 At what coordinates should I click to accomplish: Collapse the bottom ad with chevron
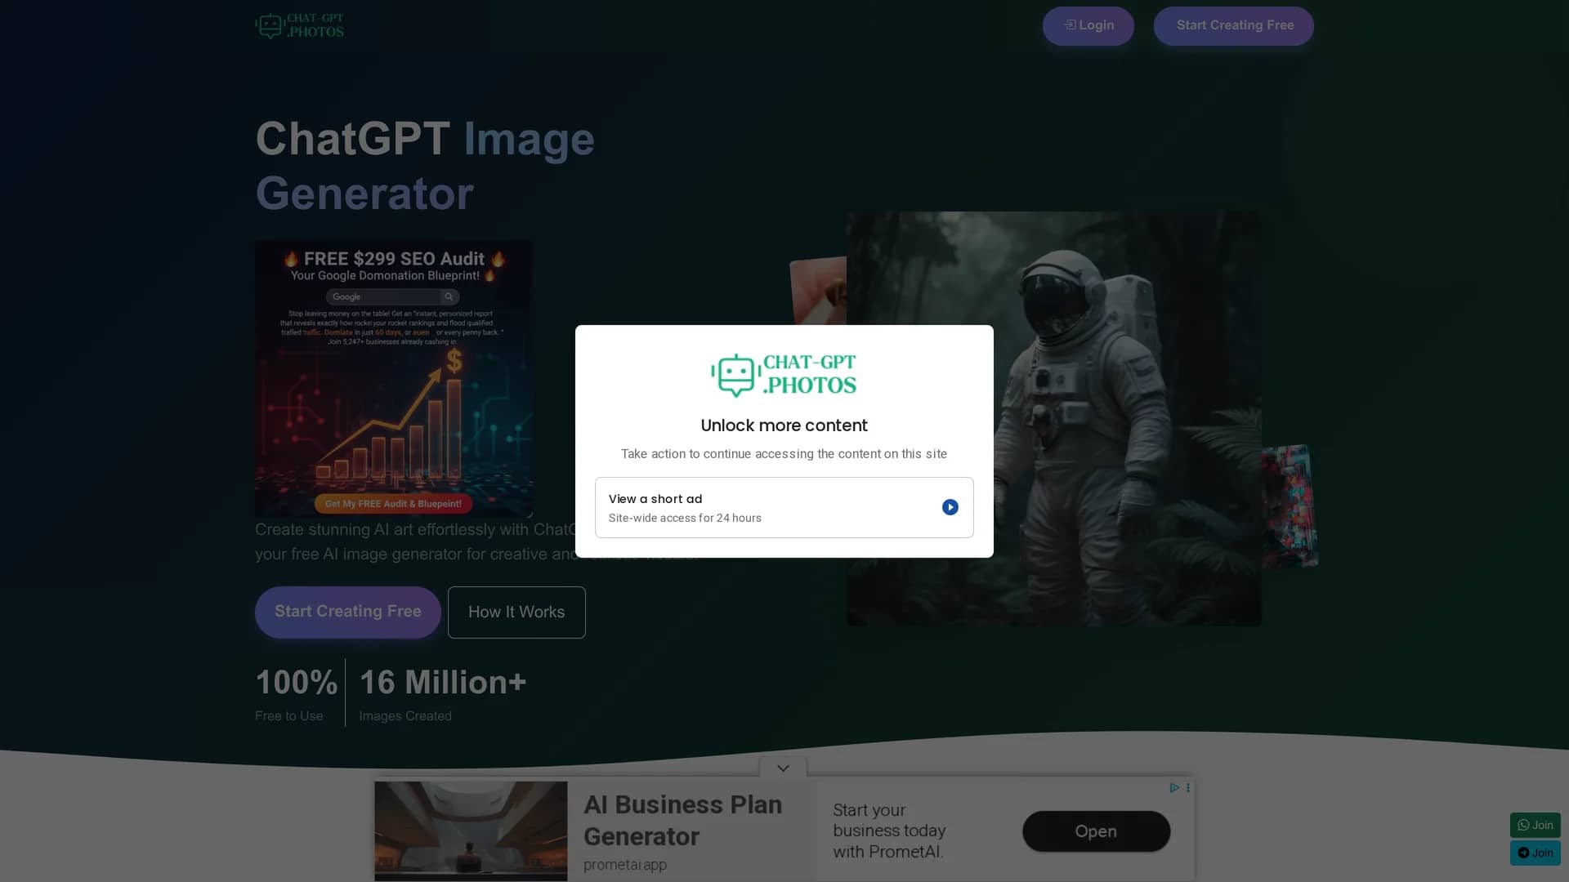[x=783, y=768]
